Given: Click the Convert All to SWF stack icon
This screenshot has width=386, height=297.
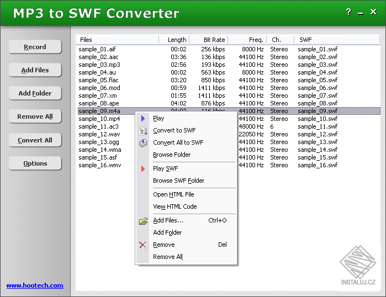Looking at the screenshot, I should (143, 143).
